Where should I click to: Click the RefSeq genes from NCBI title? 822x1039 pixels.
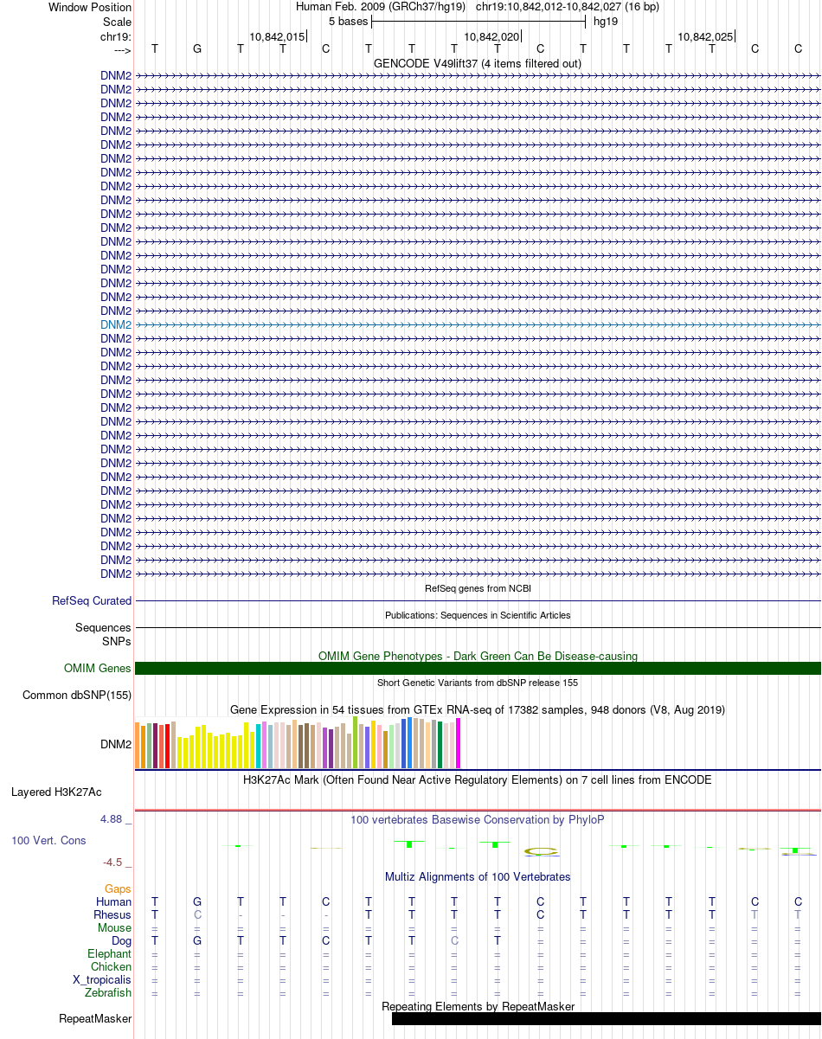coord(478,588)
